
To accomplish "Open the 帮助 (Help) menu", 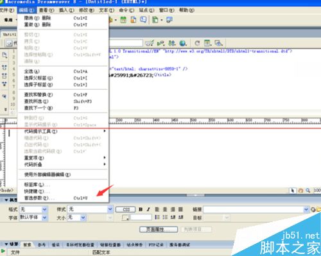I will pyautogui.click(x=187, y=10).
